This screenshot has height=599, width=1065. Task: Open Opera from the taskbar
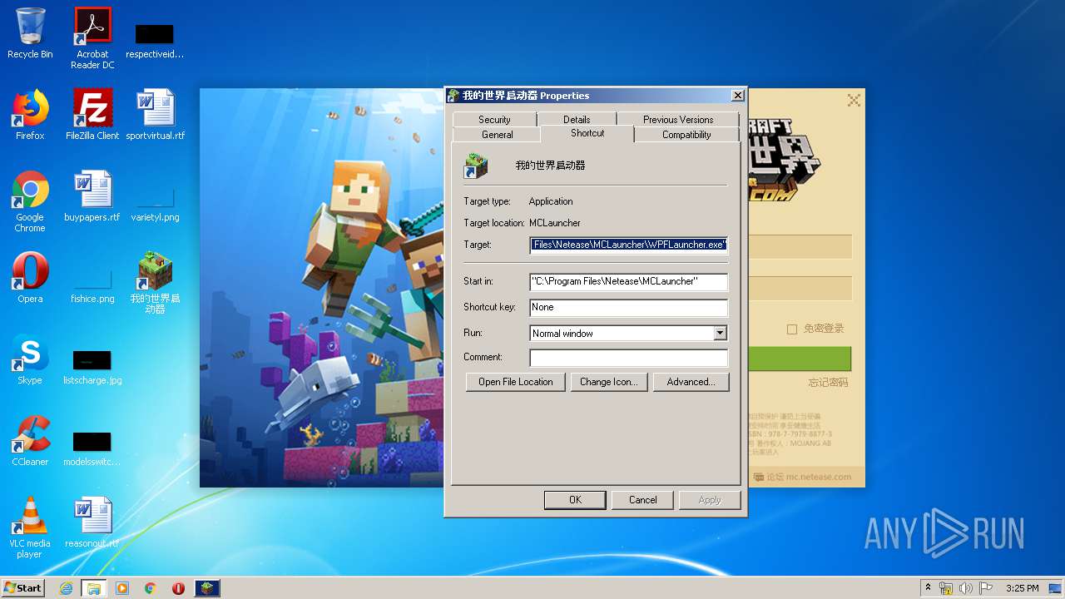178,588
